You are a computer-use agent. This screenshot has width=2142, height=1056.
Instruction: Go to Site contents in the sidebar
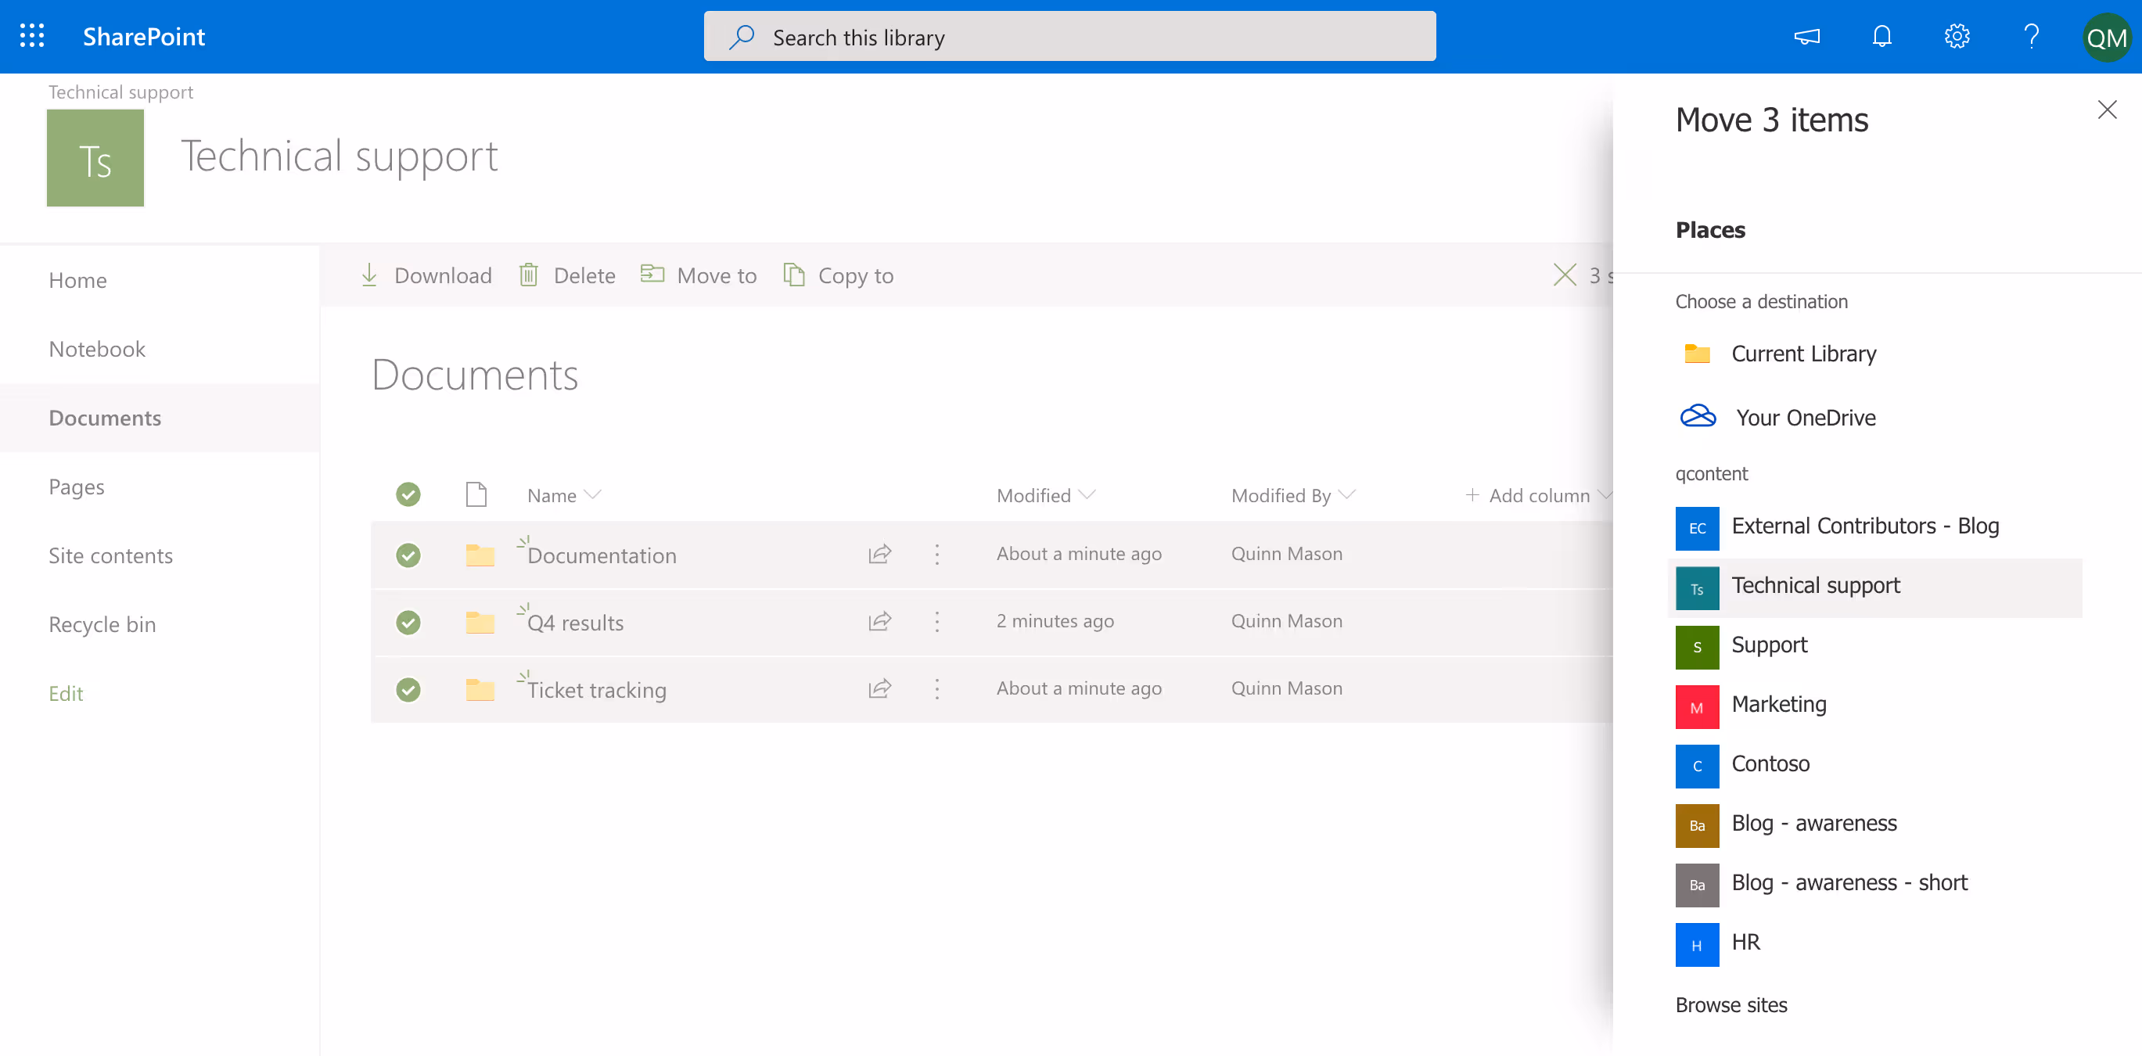tap(110, 555)
